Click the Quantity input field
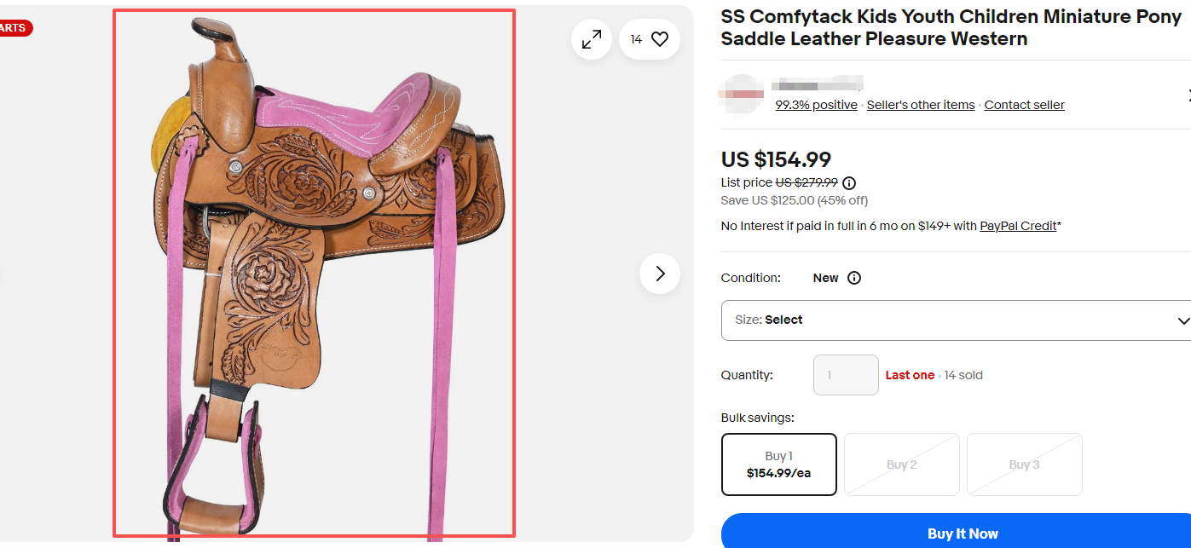The image size is (1191, 548). point(846,375)
